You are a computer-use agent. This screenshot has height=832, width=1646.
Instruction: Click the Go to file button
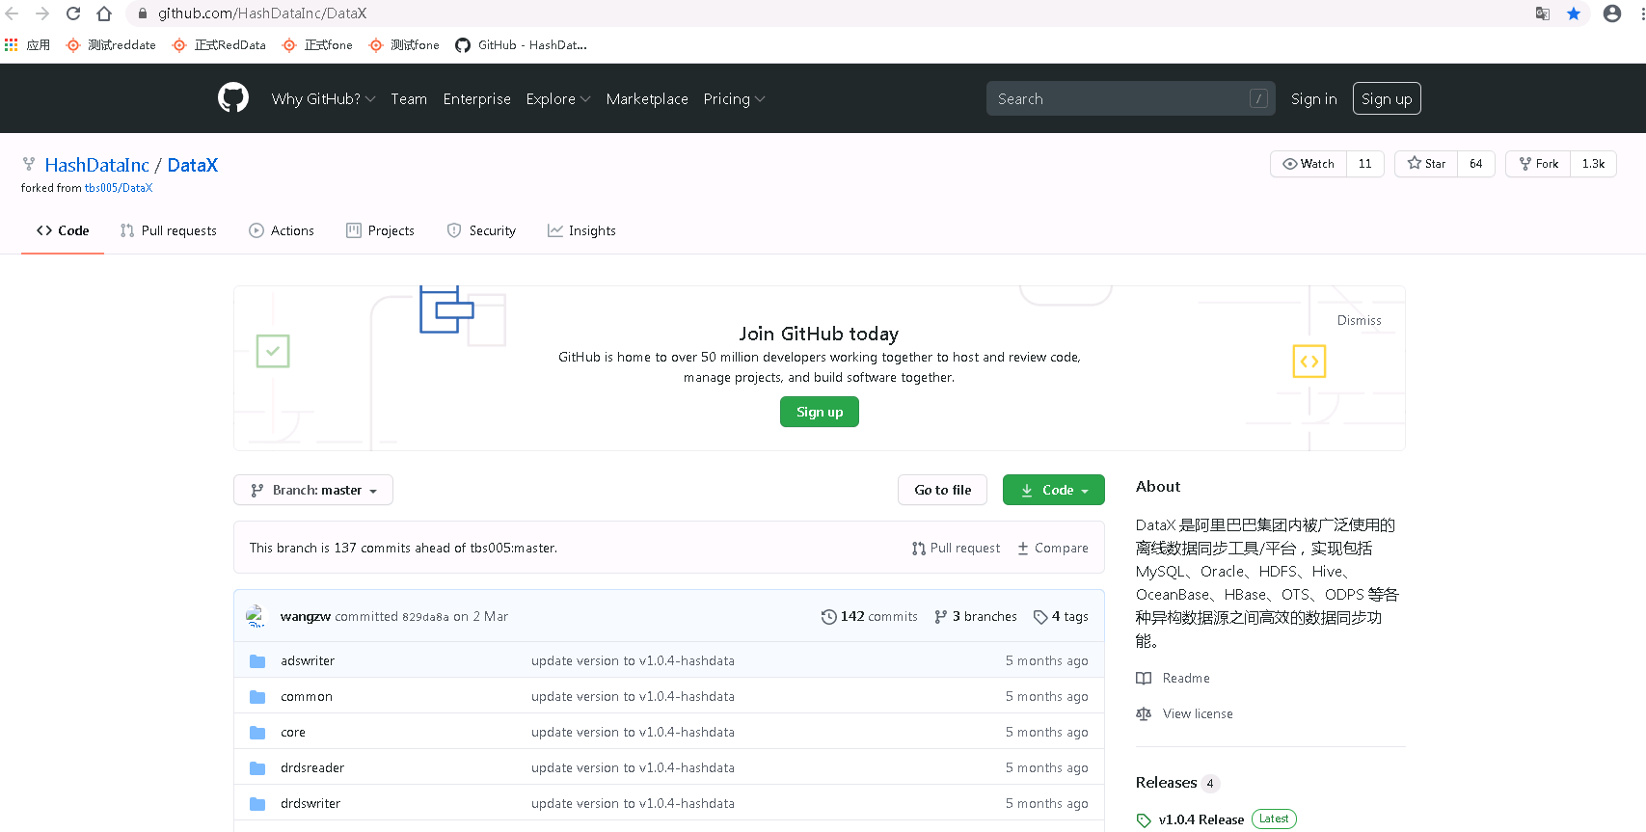coord(943,490)
